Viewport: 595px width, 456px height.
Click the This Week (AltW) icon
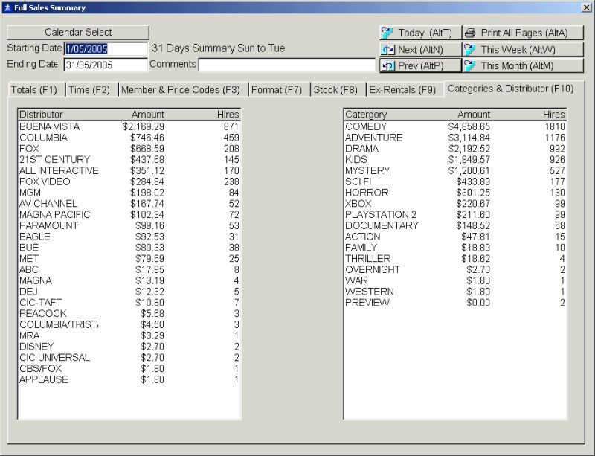[470, 49]
